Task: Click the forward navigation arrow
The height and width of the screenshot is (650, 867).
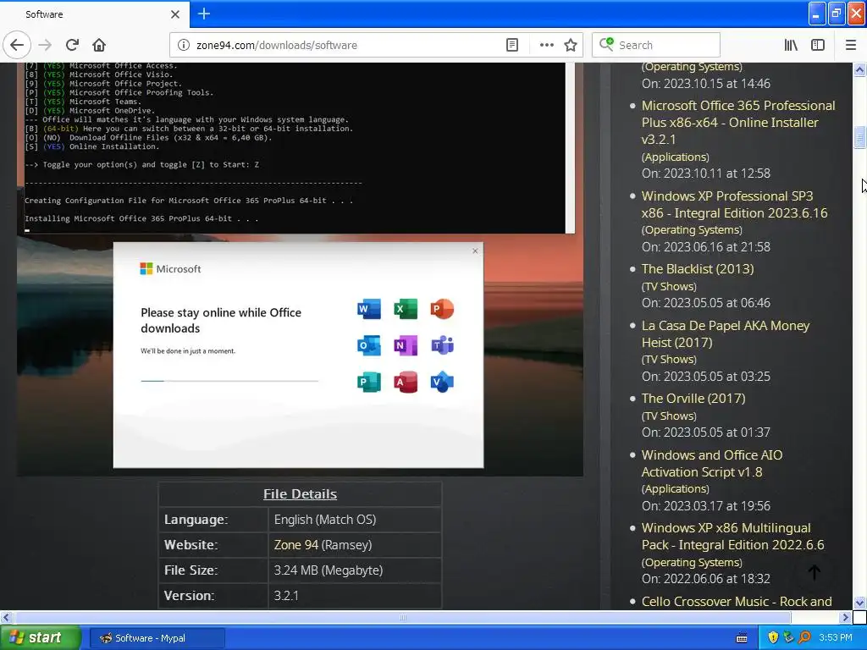Action: (x=46, y=45)
